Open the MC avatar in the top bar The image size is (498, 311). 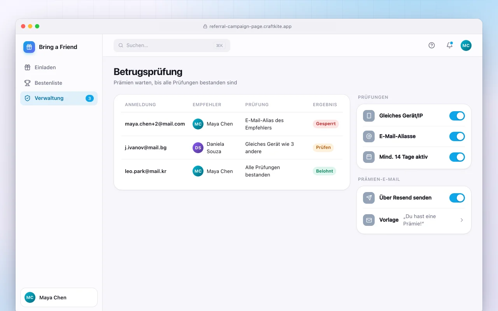click(x=466, y=45)
